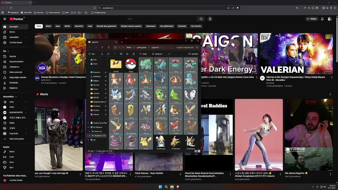Expand the Abonelikler section chevron on YouTube
Viewport: 338px width, 190px height.
click(16, 97)
